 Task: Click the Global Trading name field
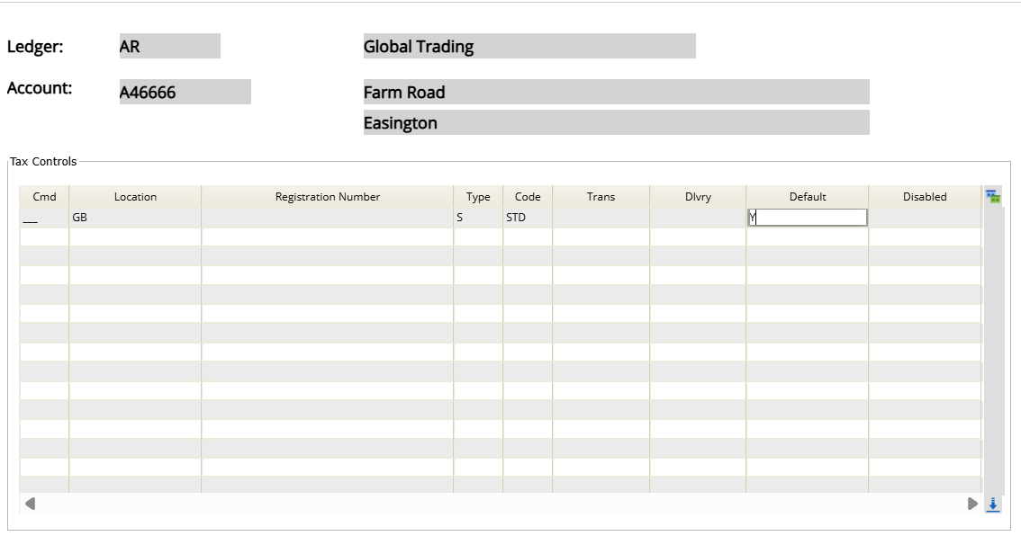[529, 47]
